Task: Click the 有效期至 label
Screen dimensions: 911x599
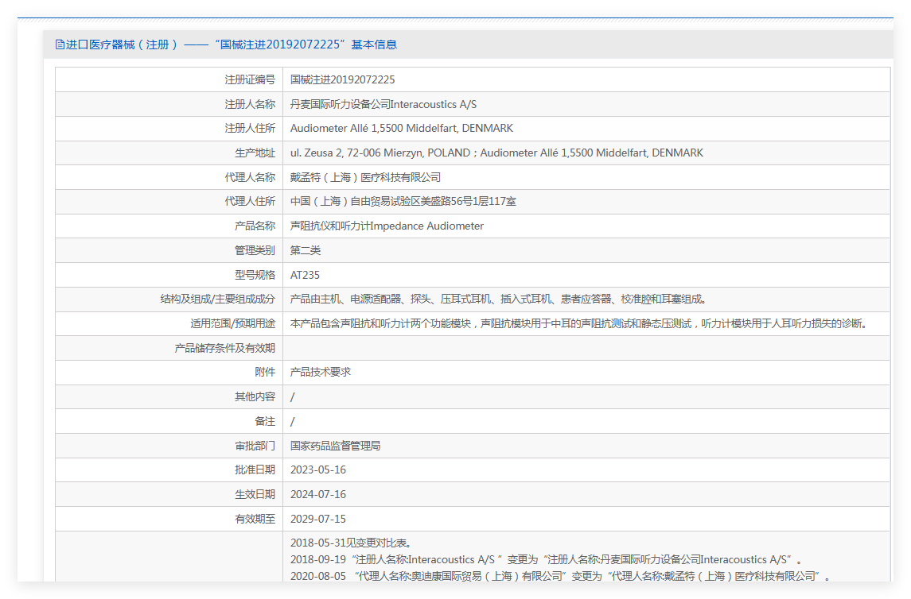Action: (x=255, y=519)
